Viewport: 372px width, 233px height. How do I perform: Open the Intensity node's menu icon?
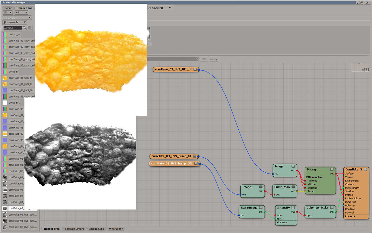pyautogui.click(x=293, y=208)
